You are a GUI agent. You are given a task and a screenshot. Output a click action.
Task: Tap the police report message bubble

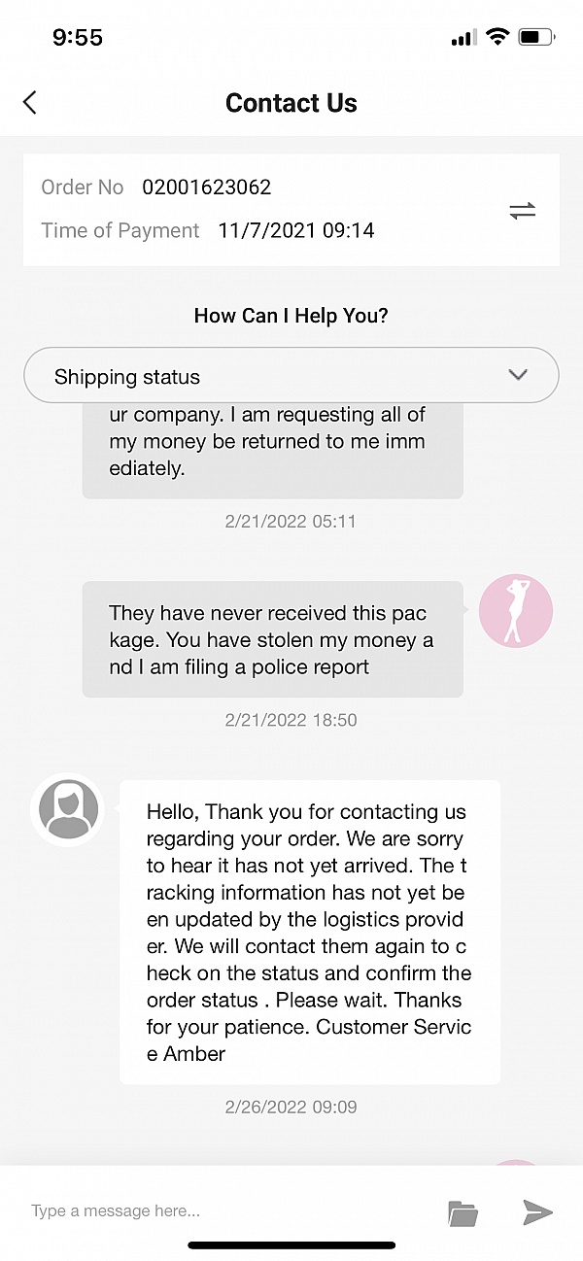click(272, 639)
